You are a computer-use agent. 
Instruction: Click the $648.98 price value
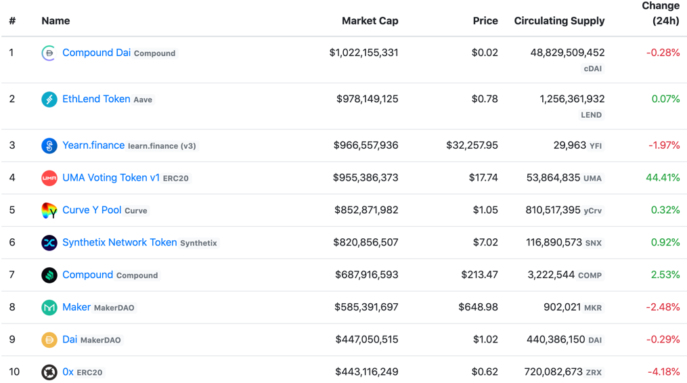478,308
